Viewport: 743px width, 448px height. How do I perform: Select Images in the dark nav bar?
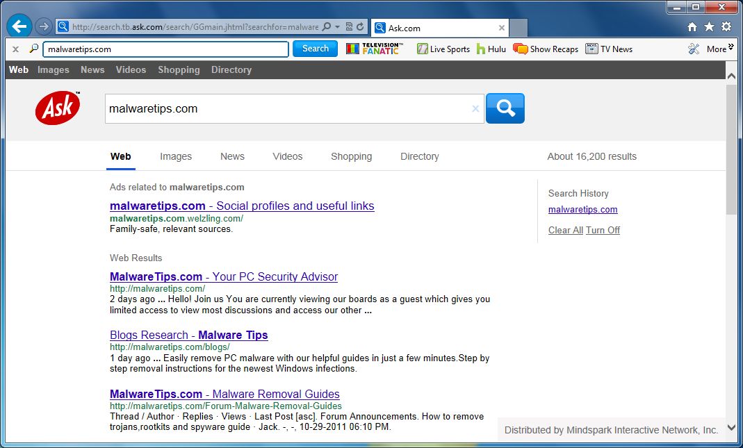[x=53, y=69]
